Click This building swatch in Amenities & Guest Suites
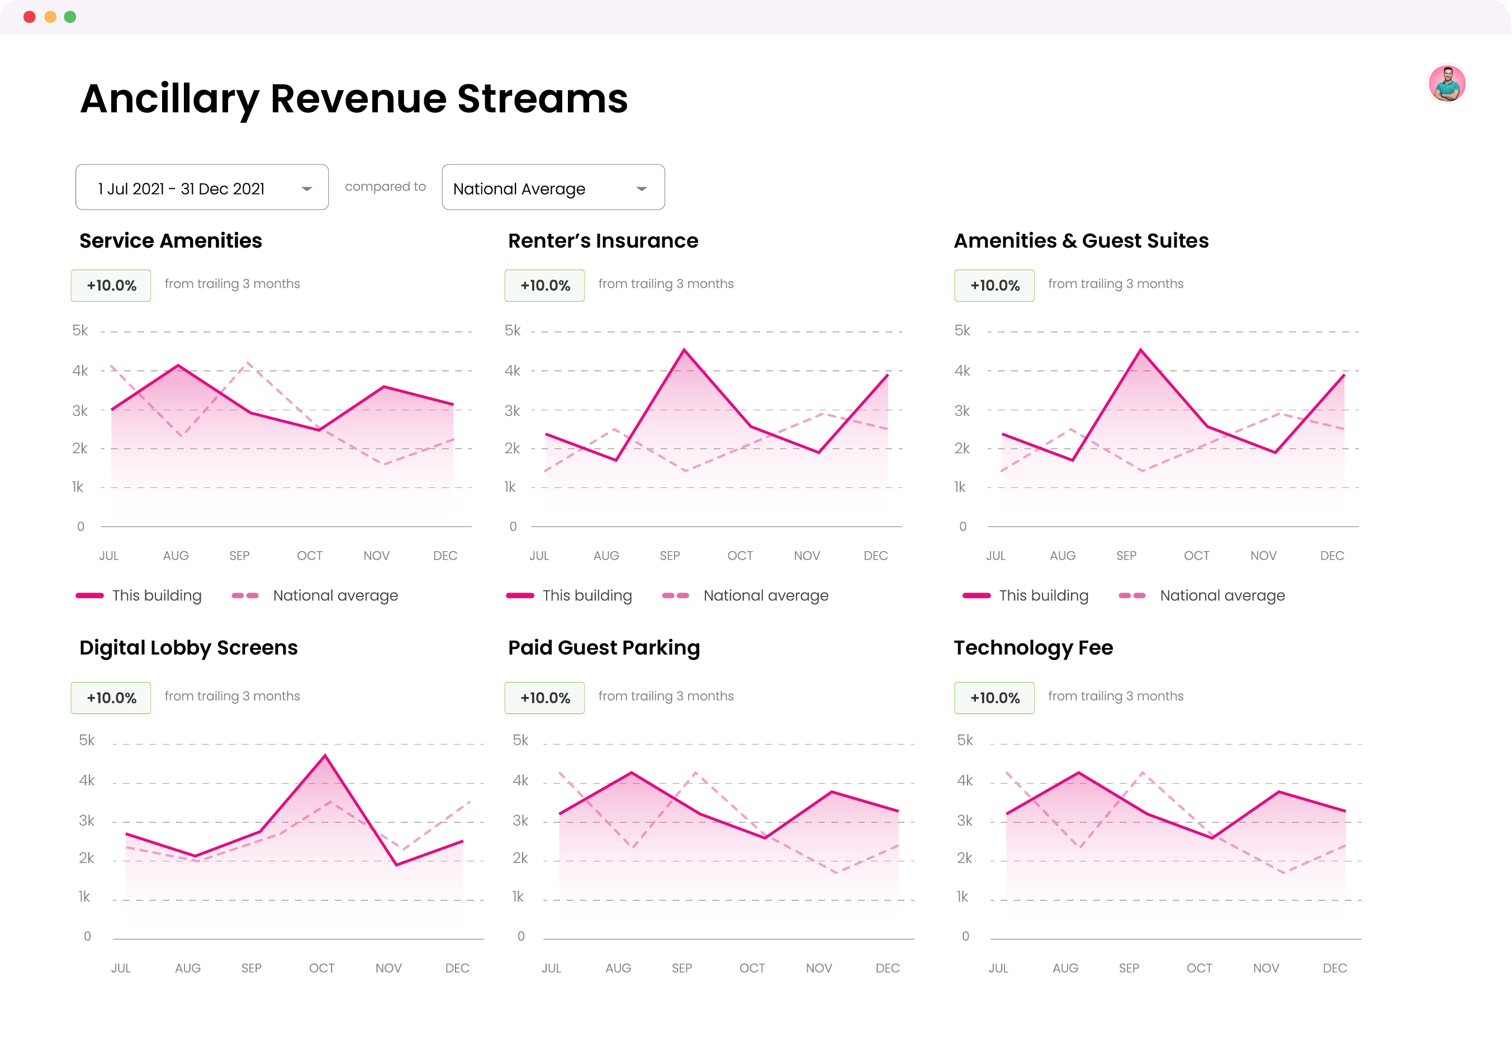 [x=976, y=595]
